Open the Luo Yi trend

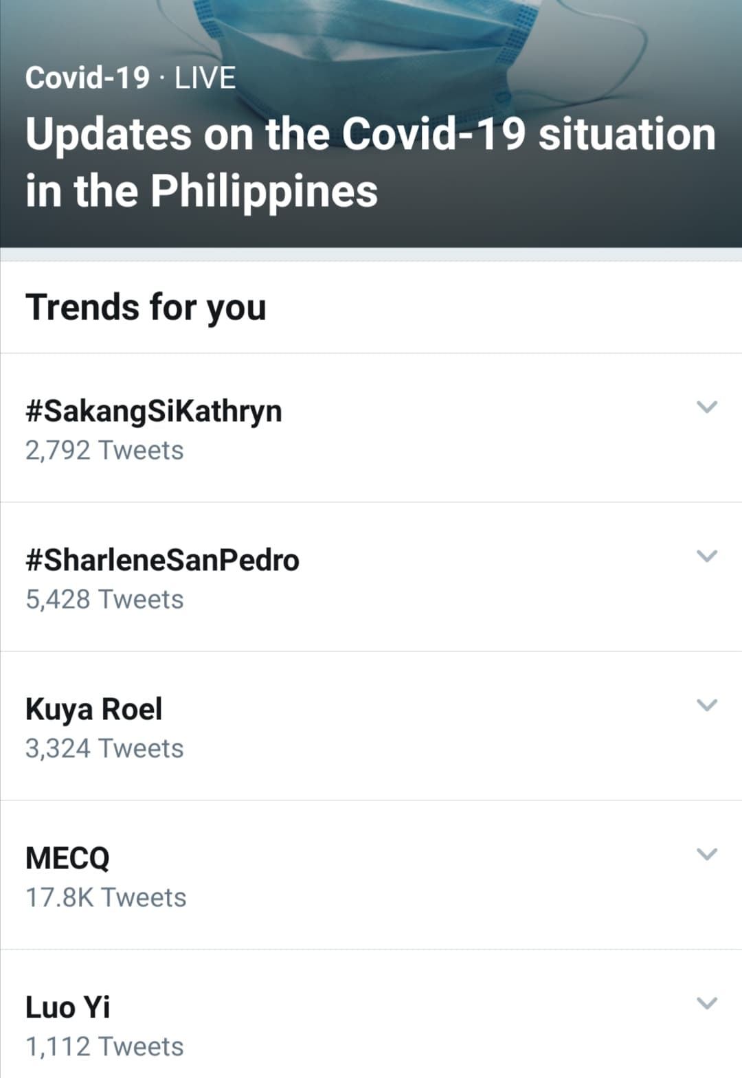(x=67, y=1007)
